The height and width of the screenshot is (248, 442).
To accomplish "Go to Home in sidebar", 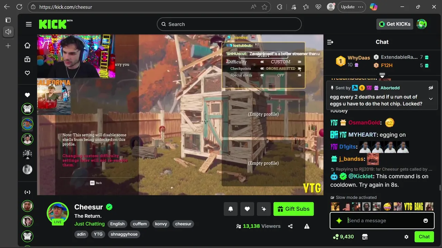I will 27,45.
